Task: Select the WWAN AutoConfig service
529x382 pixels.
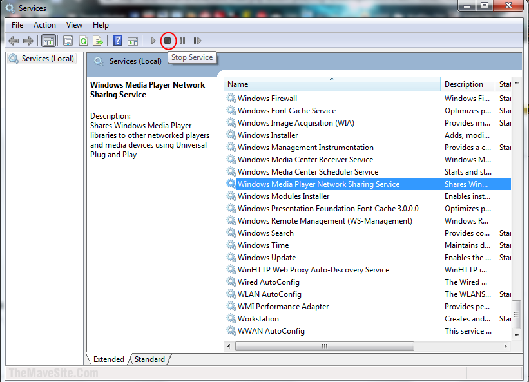Action: tap(367, 330)
